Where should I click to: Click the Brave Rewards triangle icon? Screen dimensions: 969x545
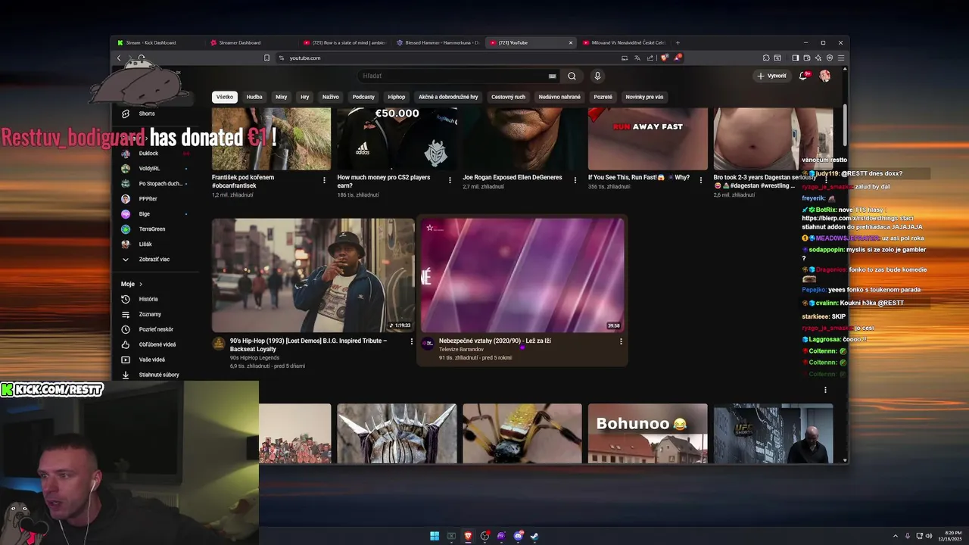point(678,58)
